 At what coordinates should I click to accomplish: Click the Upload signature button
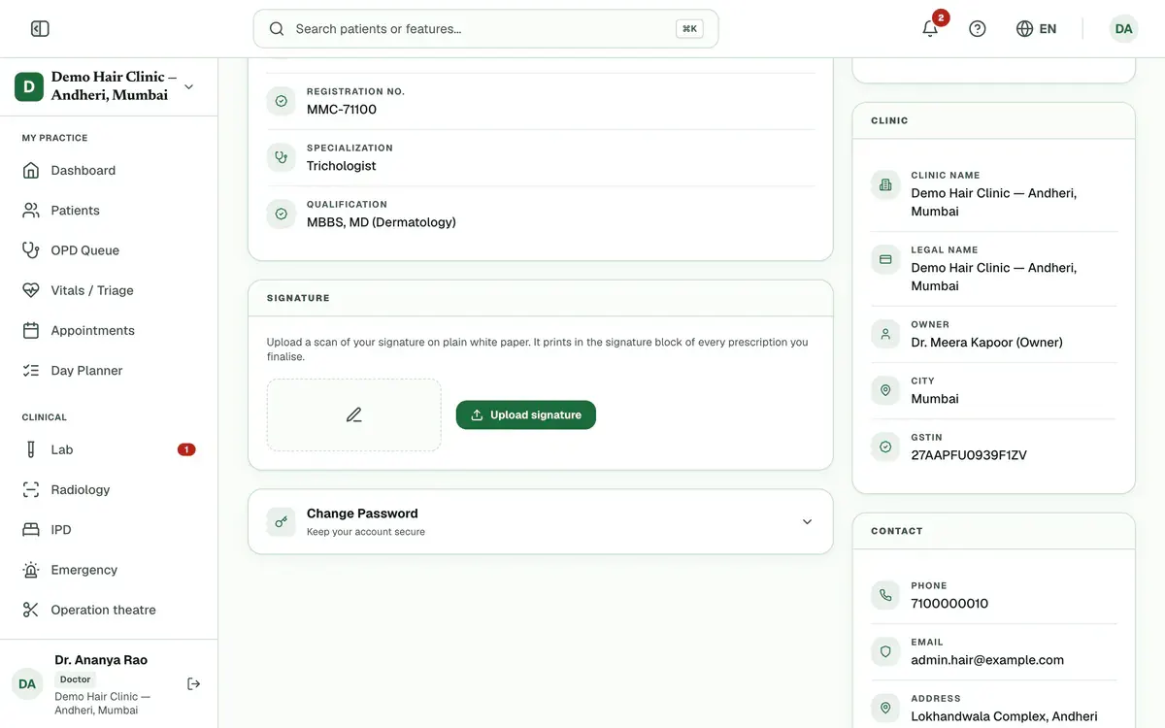pyautogui.click(x=526, y=414)
